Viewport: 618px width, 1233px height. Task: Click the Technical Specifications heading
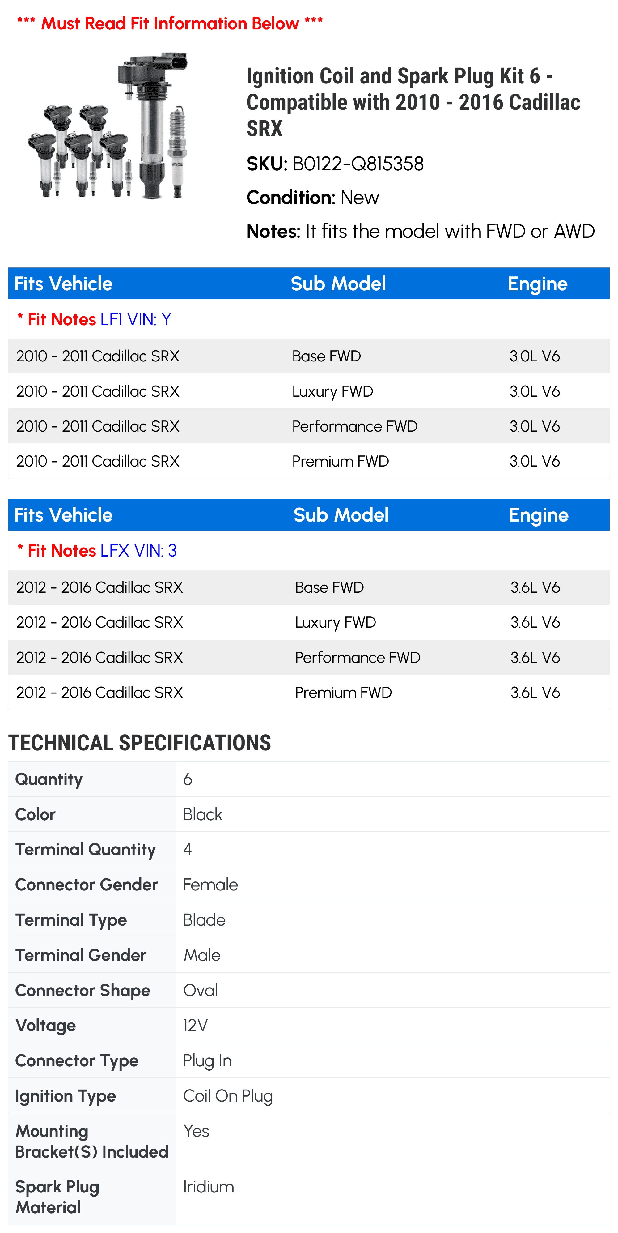pyautogui.click(x=140, y=743)
